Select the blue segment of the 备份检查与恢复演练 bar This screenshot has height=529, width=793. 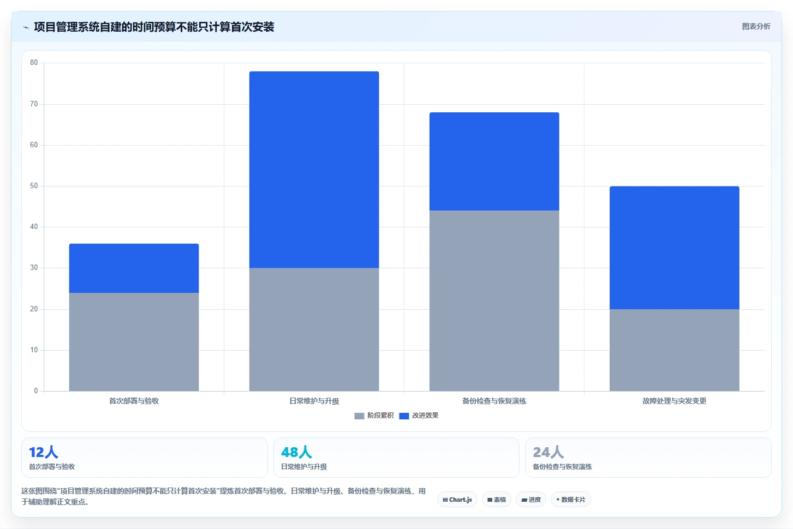pos(494,161)
